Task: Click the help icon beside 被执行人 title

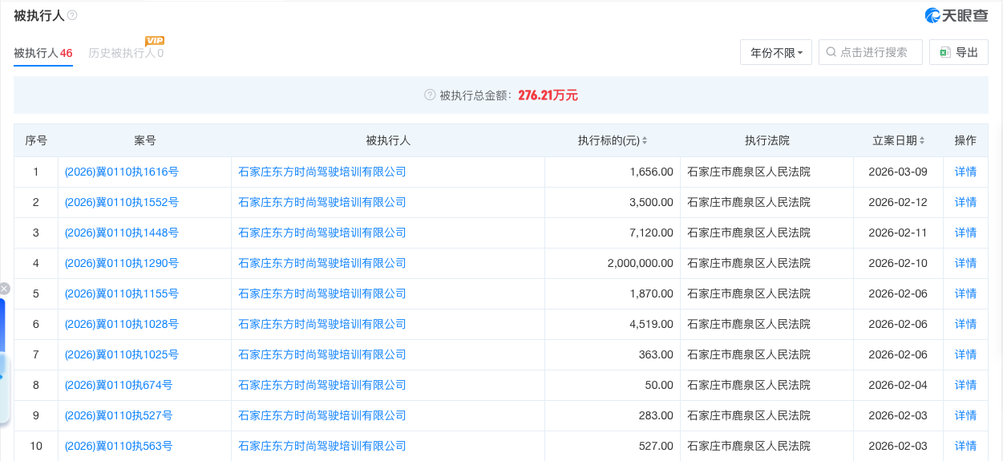Action: (73, 16)
